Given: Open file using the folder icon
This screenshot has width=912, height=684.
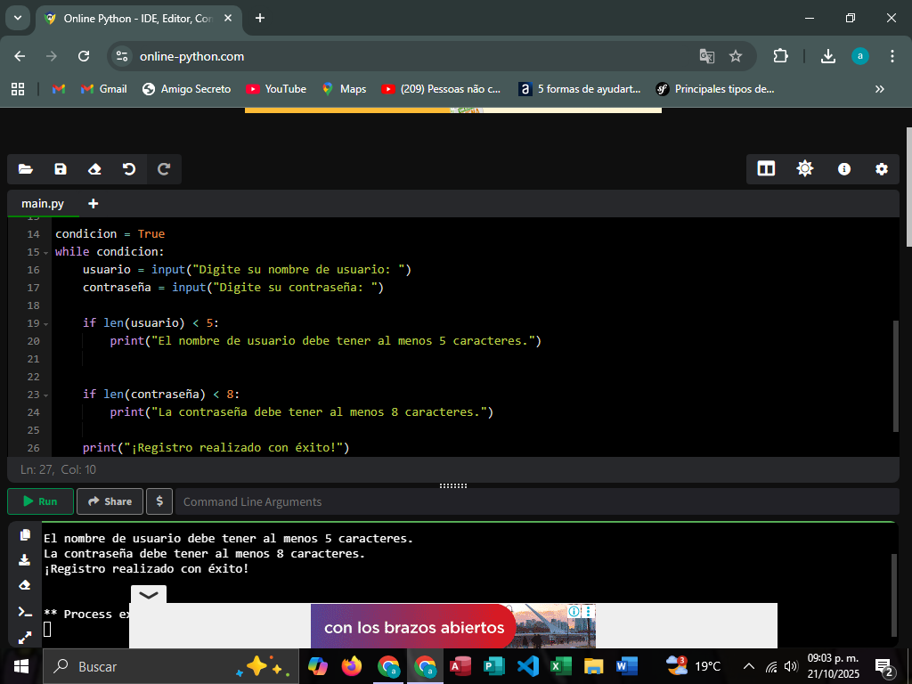Looking at the screenshot, I should pos(25,169).
